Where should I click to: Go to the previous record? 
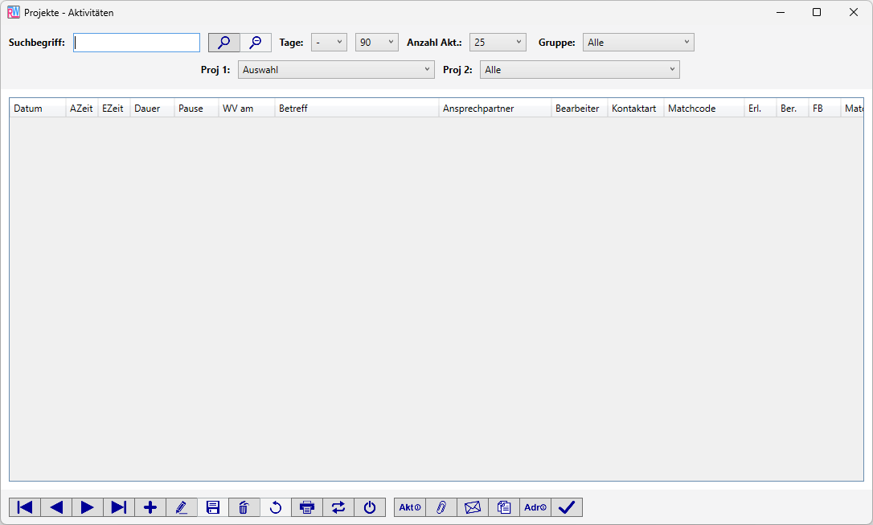pyautogui.click(x=56, y=507)
